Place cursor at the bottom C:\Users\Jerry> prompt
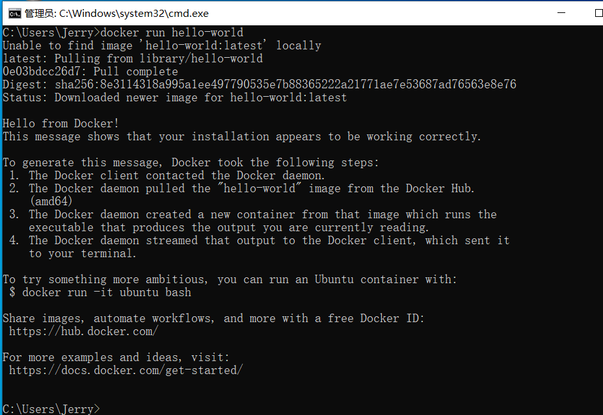 click(51, 409)
